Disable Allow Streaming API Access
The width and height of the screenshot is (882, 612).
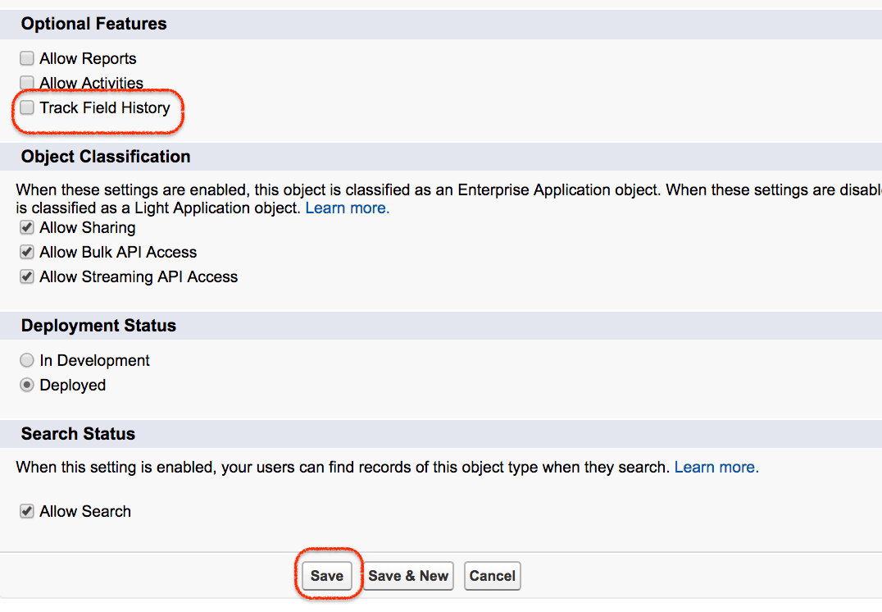(x=25, y=276)
